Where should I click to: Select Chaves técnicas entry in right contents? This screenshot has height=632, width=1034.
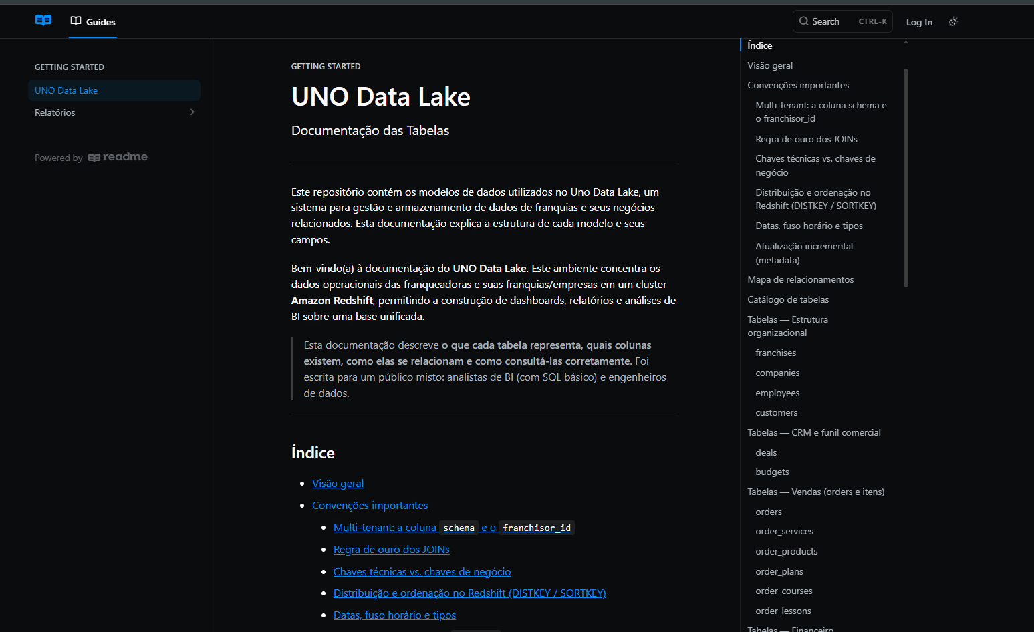[x=815, y=166]
